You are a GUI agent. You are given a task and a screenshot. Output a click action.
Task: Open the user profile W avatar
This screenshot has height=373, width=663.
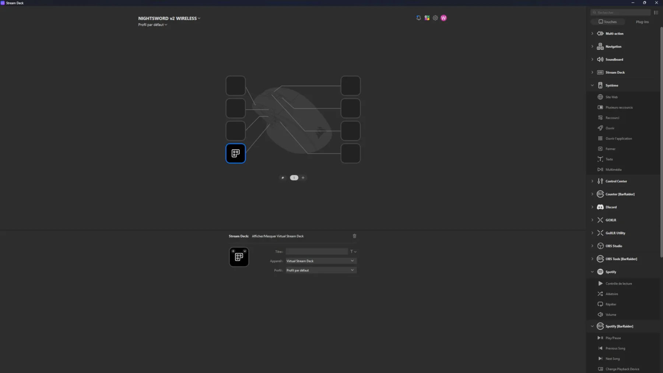(x=443, y=18)
